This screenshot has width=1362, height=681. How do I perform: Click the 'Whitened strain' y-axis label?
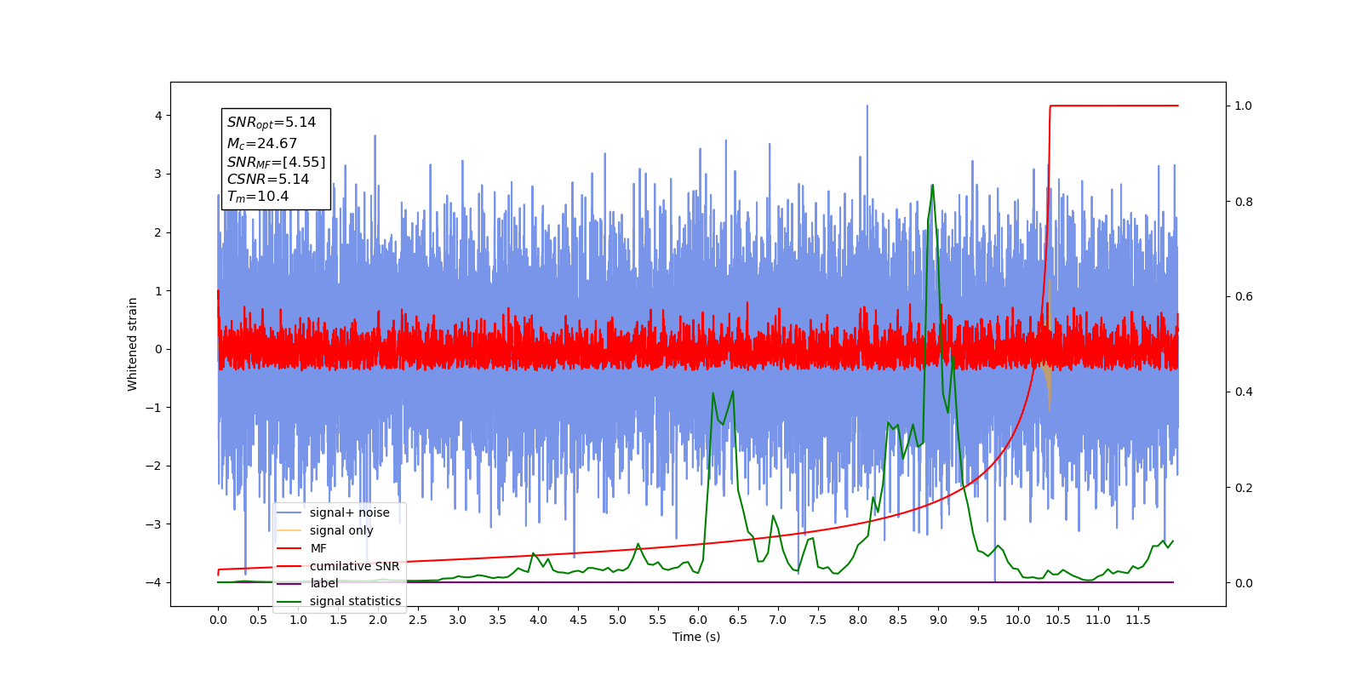[x=132, y=344]
